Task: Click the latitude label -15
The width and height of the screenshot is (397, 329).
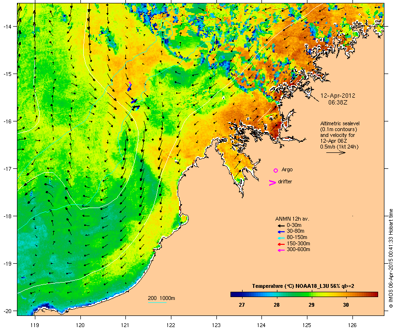Action: click(x=7, y=74)
